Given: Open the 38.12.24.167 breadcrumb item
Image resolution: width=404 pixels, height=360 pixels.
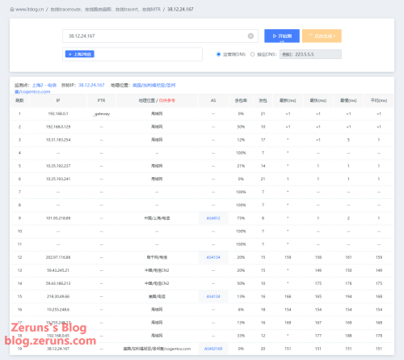Looking at the screenshot, I should [180, 10].
